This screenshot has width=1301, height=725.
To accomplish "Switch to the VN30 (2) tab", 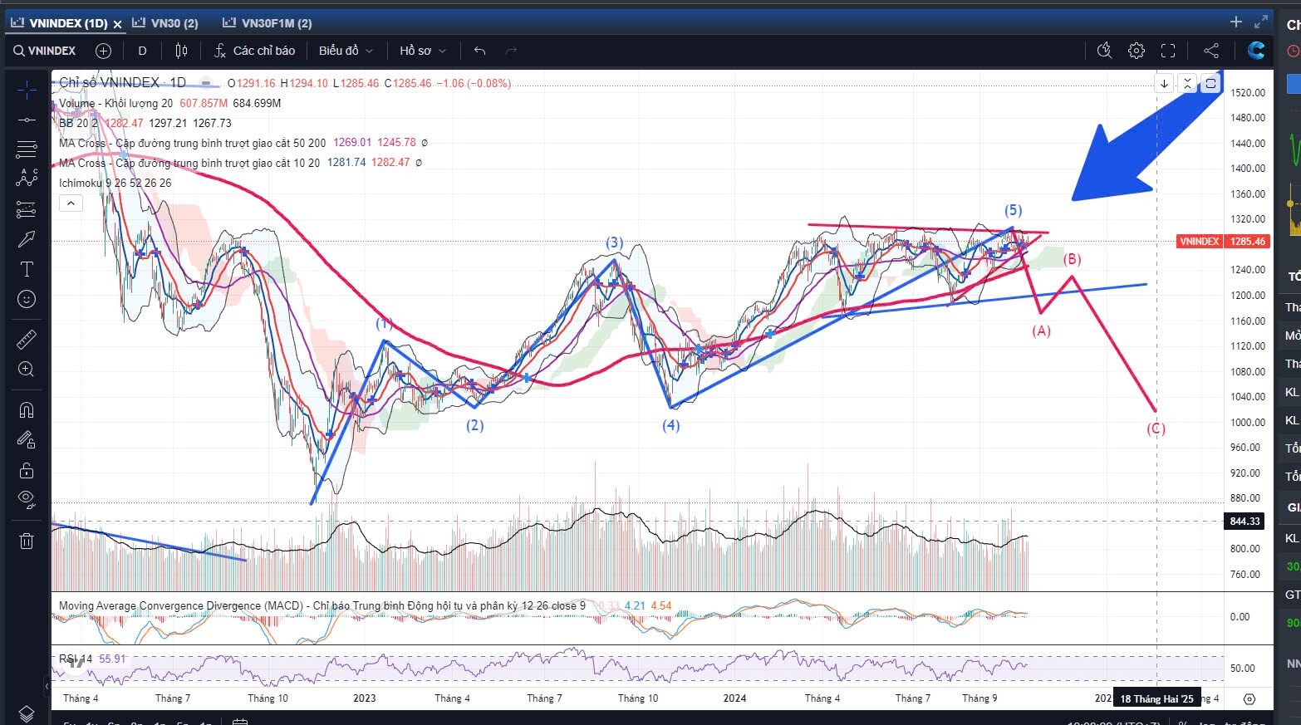I will 166,23.
